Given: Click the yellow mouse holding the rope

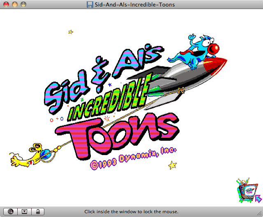Looking at the screenshot, I should (x=32, y=156).
